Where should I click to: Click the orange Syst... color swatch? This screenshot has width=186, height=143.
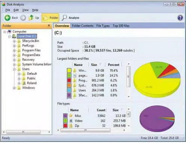click(69, 85)
